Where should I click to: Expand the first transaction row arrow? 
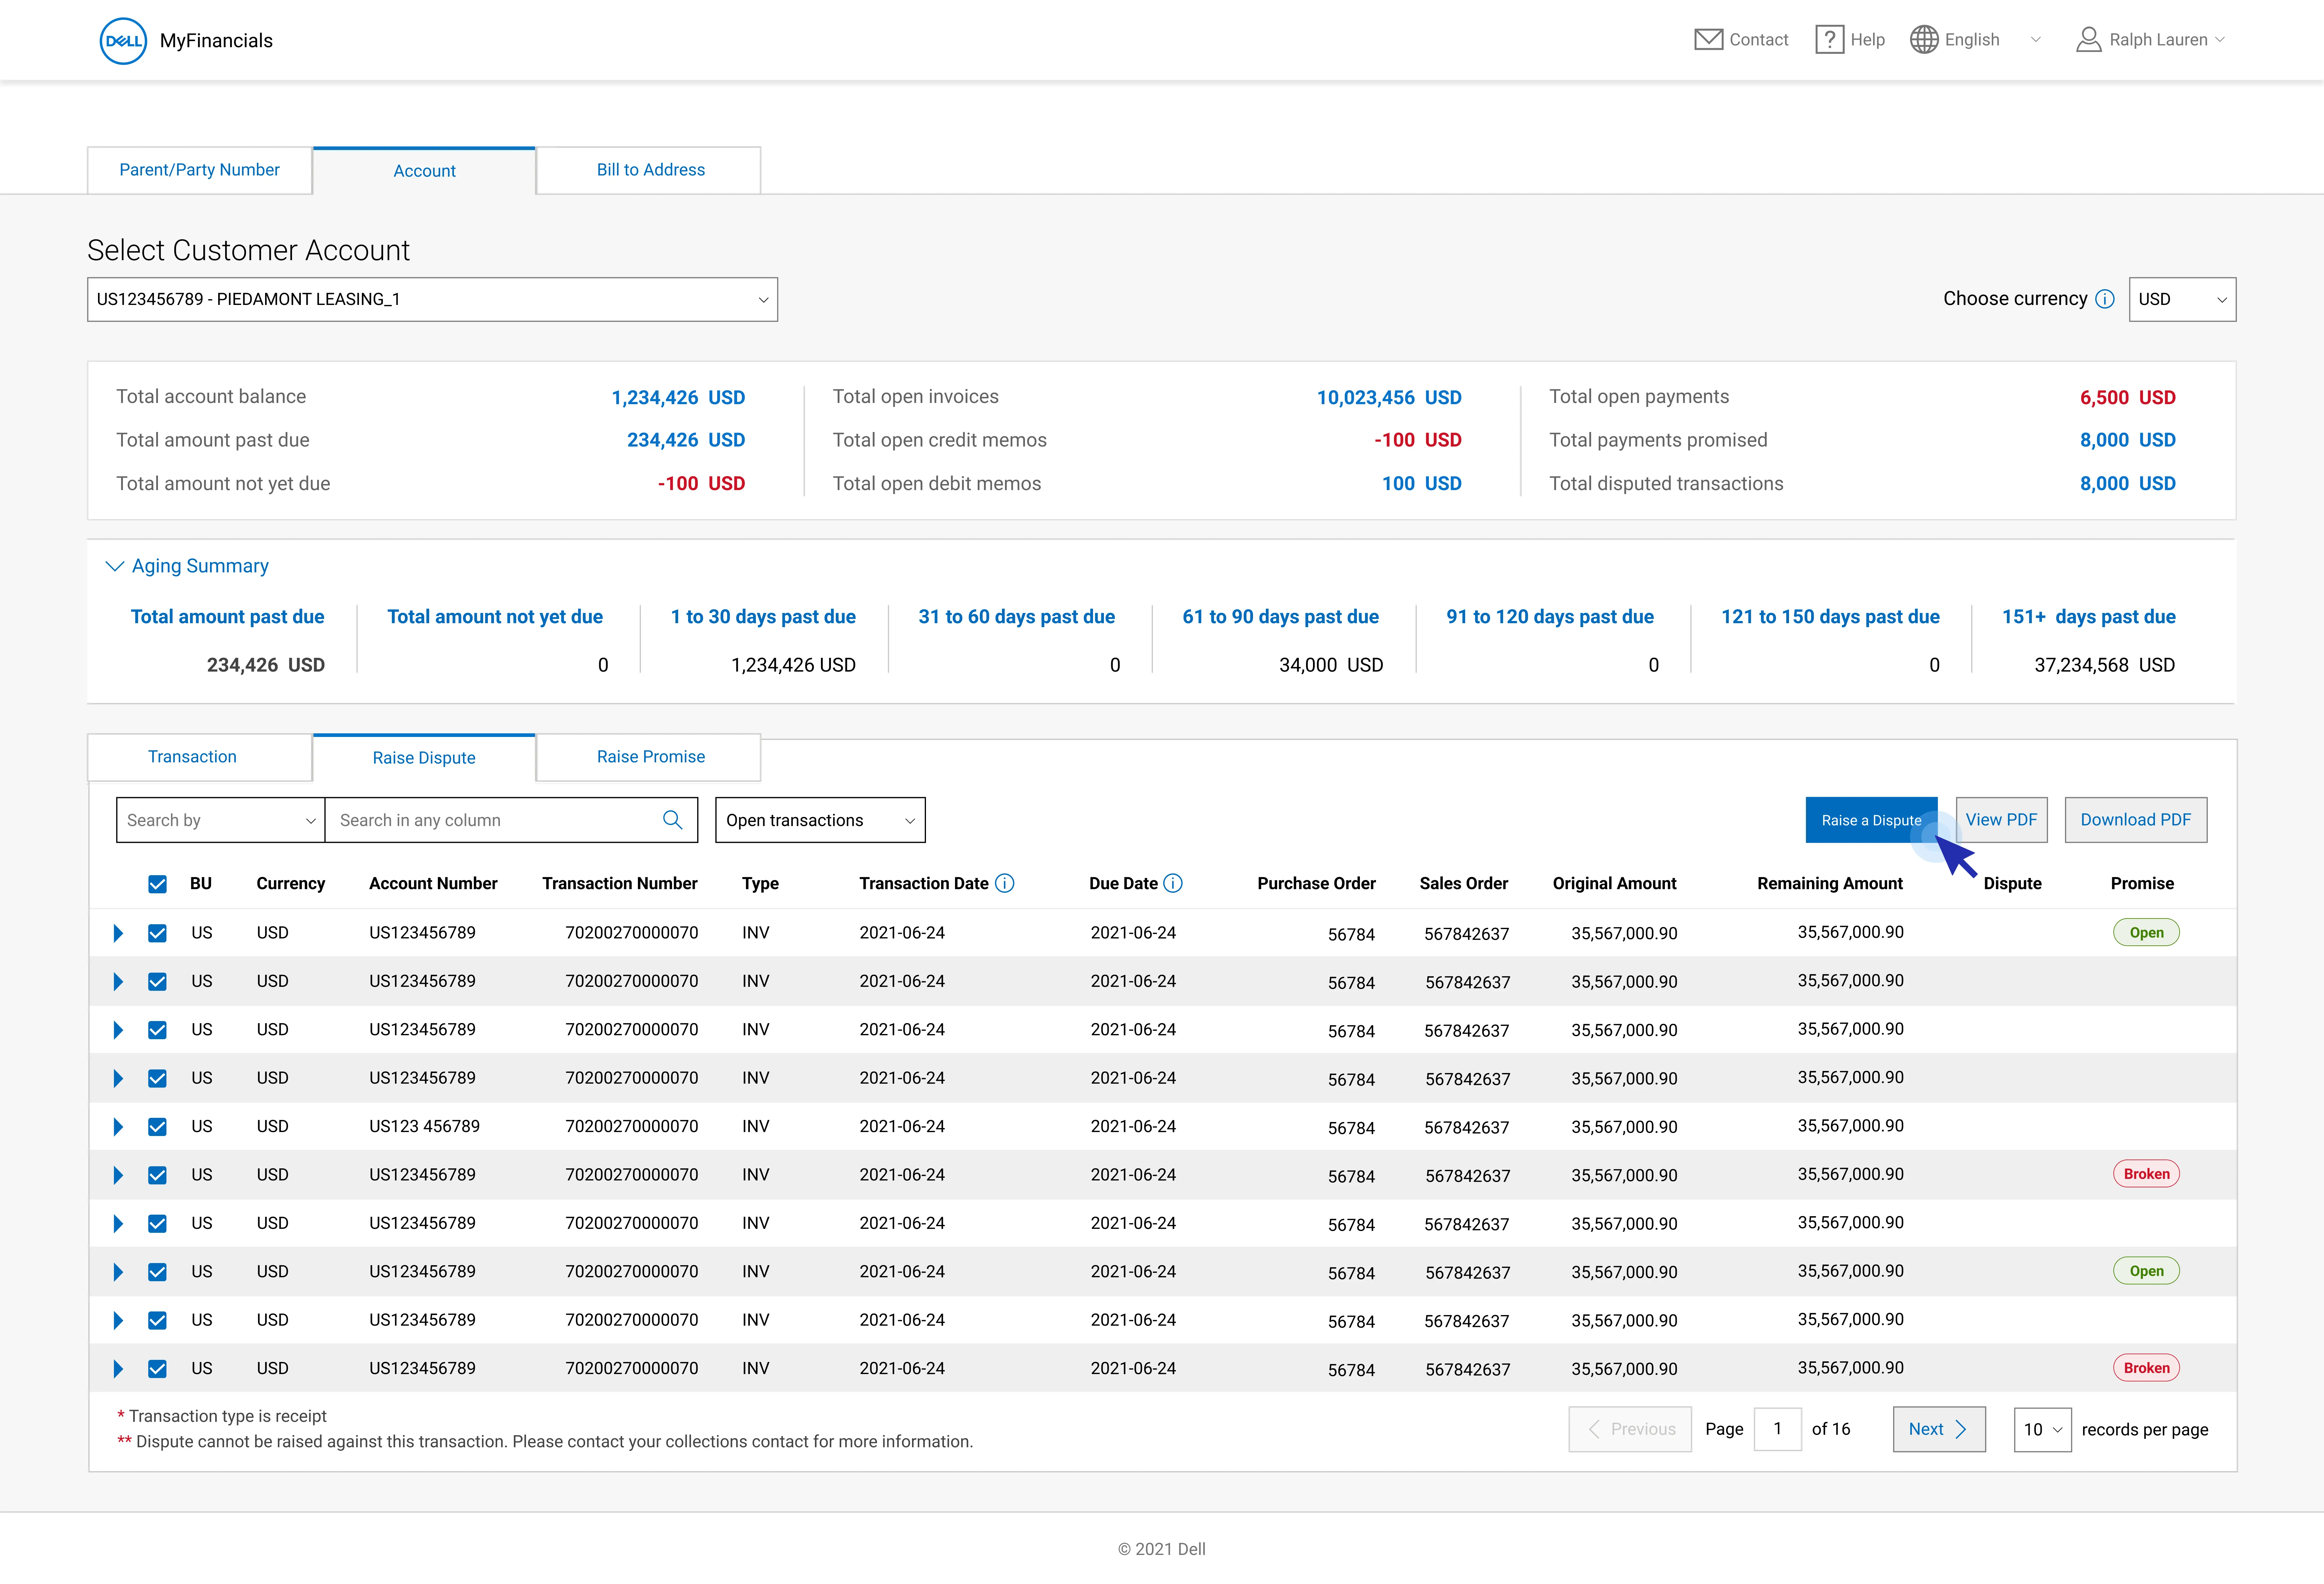coord(118,933)
